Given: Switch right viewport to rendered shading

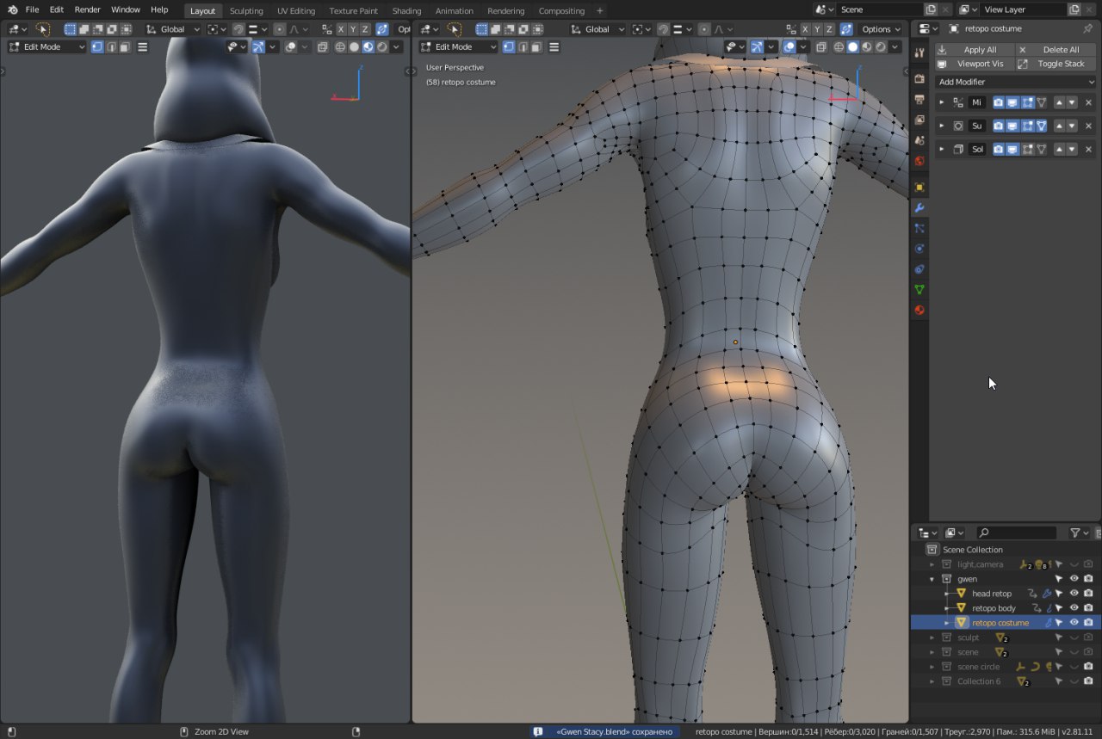Looking at the screenshot, I should pyautogui.click(x=881, y=47).
